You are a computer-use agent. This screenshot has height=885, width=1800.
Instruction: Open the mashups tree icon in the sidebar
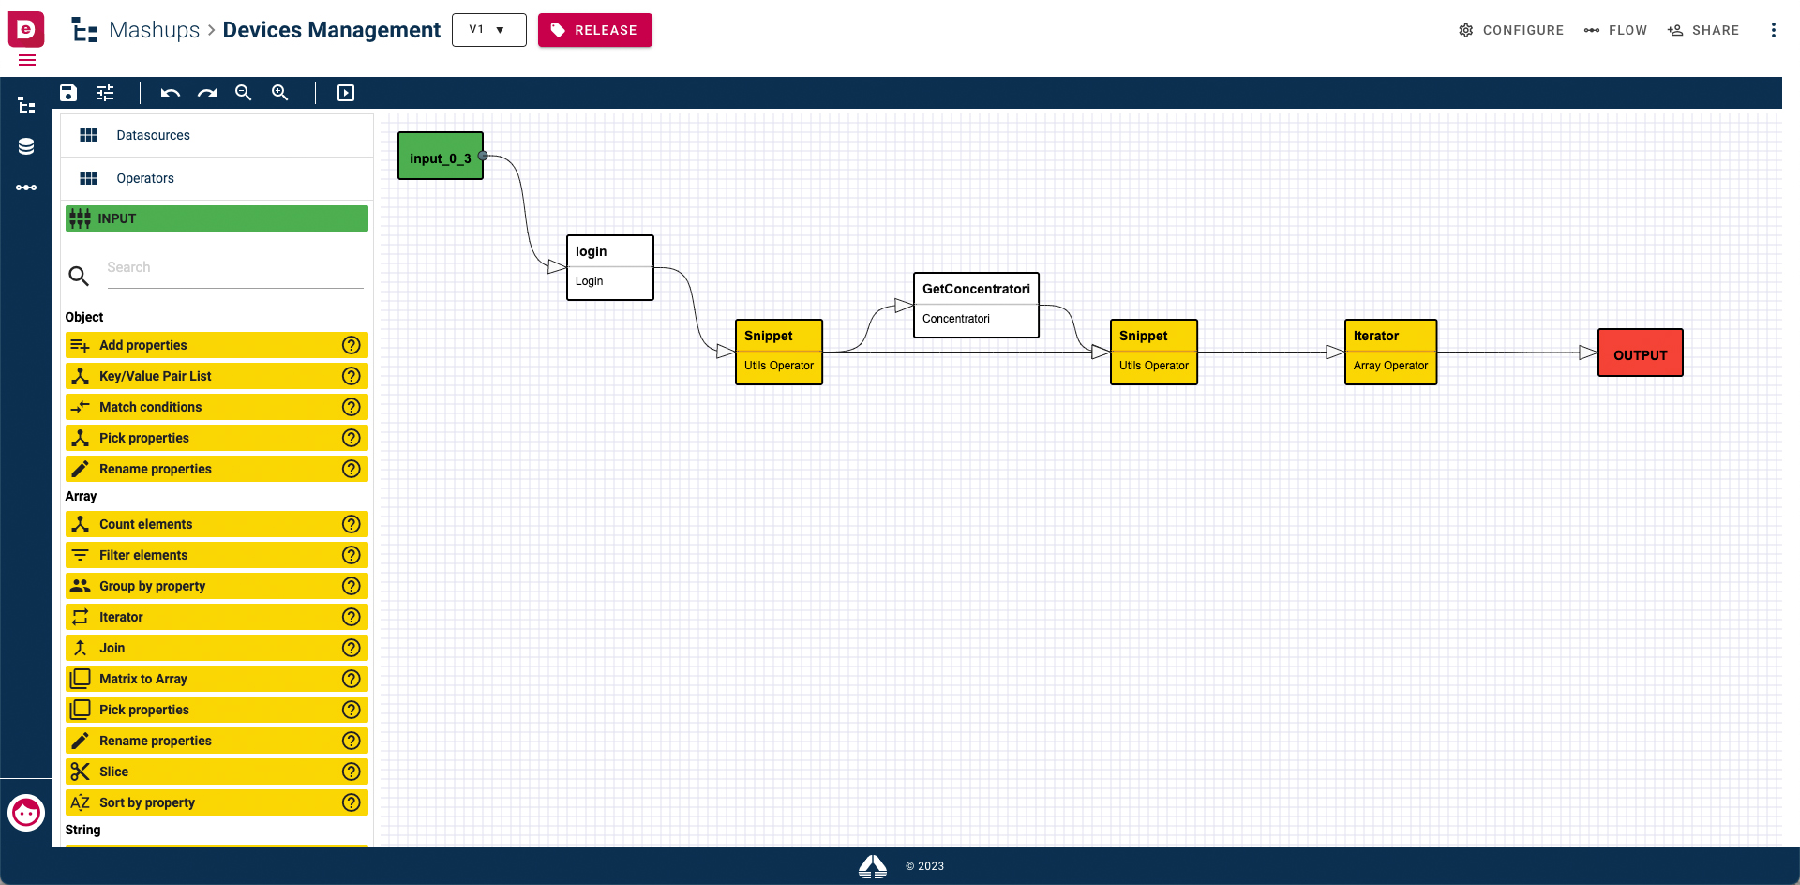26,105
